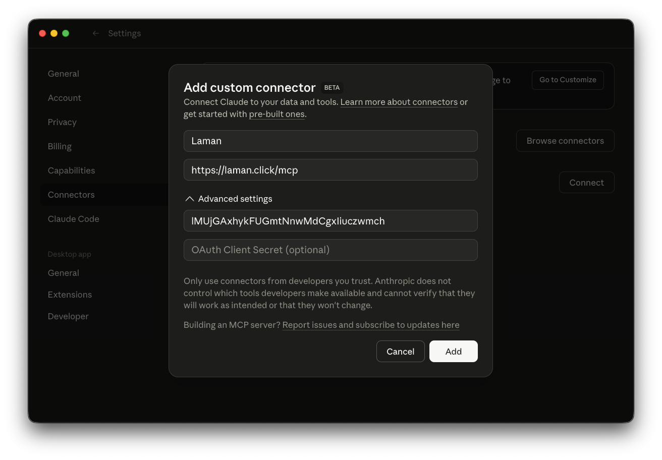Click the Connect button

pyautogui.click(x=587, y=183)
